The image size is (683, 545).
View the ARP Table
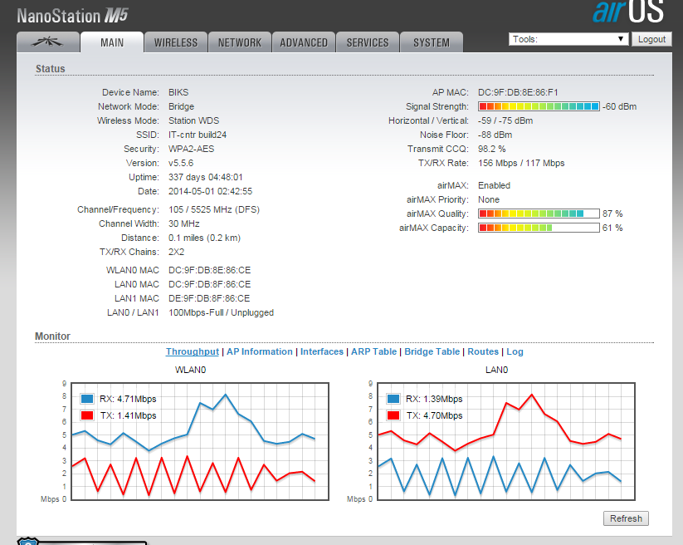click(x=373, y=351)
